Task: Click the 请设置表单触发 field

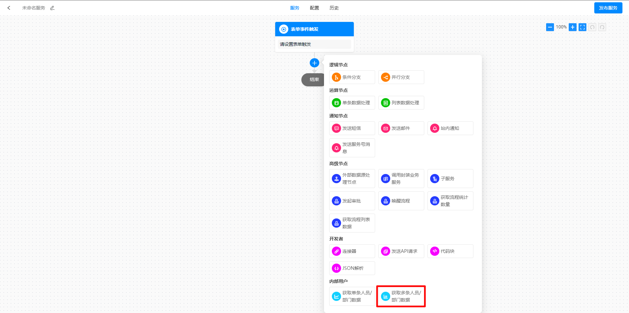Action: pos(314,44)
